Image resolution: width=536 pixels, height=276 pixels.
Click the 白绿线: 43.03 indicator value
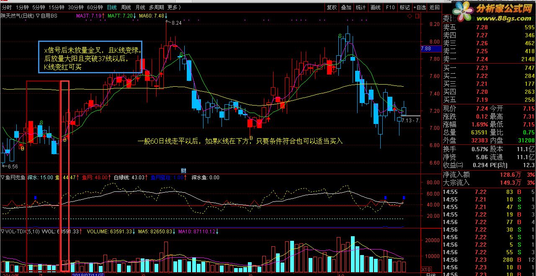(x=129, y=178)
